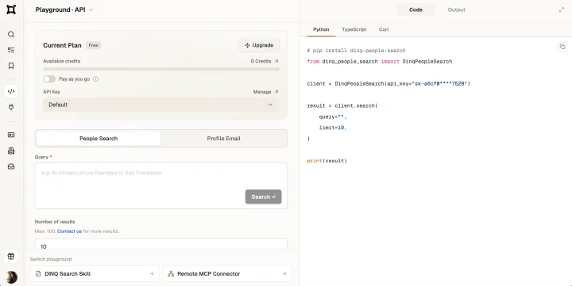Toggle the Pay as you go switch
The height and width of the screenshot is (286, 572).
tap(49, 79)
